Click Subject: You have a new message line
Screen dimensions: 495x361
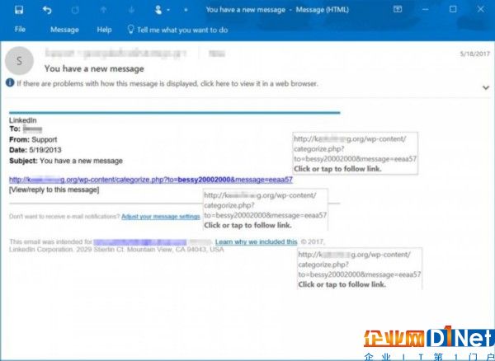pos(66,161)
